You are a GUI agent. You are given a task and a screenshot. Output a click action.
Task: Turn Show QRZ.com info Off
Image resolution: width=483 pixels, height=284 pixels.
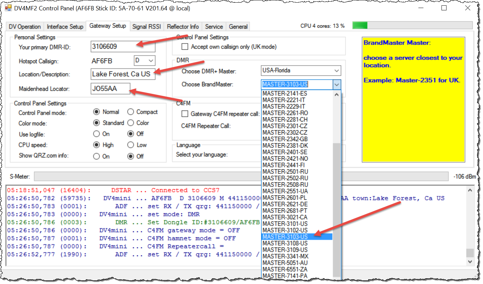[136, 156]
